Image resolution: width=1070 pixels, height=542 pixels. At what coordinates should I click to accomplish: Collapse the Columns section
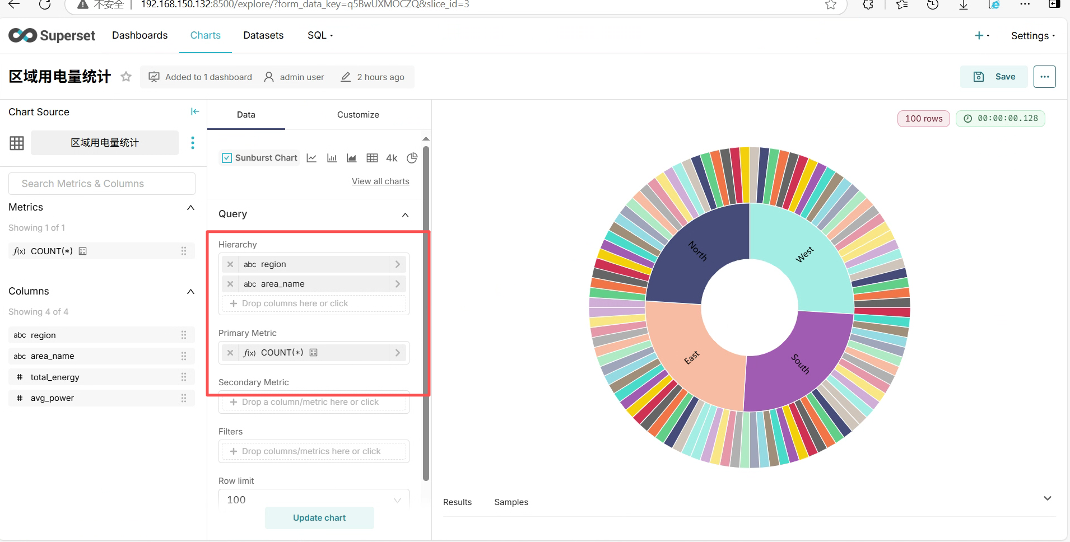[x=190, y=292]
